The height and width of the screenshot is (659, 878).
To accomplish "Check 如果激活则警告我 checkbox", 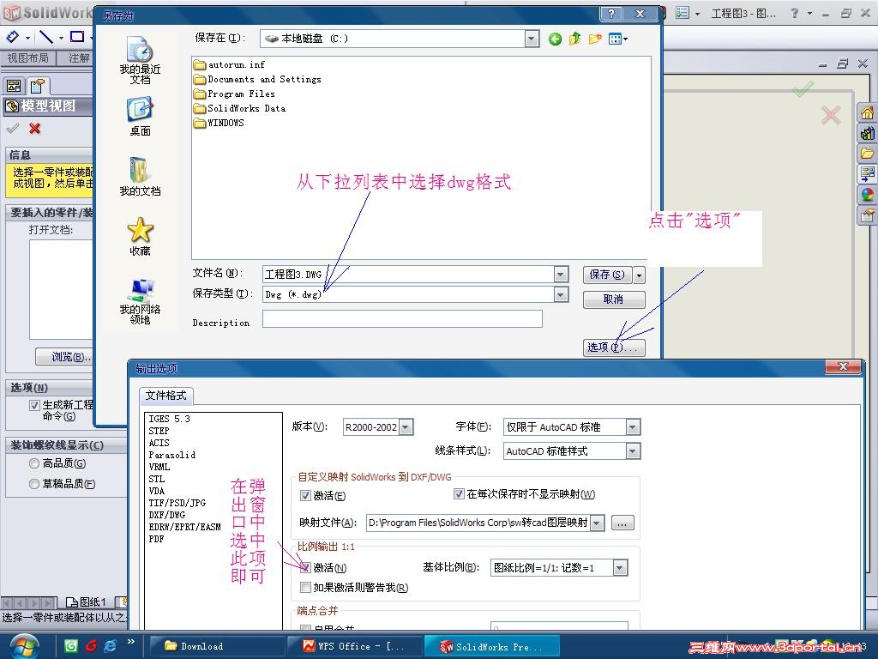I will pos(305,587).
